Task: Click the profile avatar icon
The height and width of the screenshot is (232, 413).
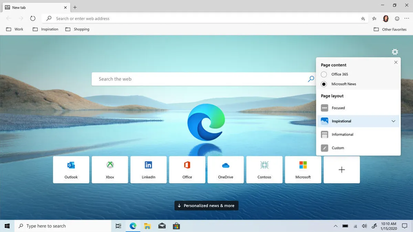Action: tap(385, 18)
